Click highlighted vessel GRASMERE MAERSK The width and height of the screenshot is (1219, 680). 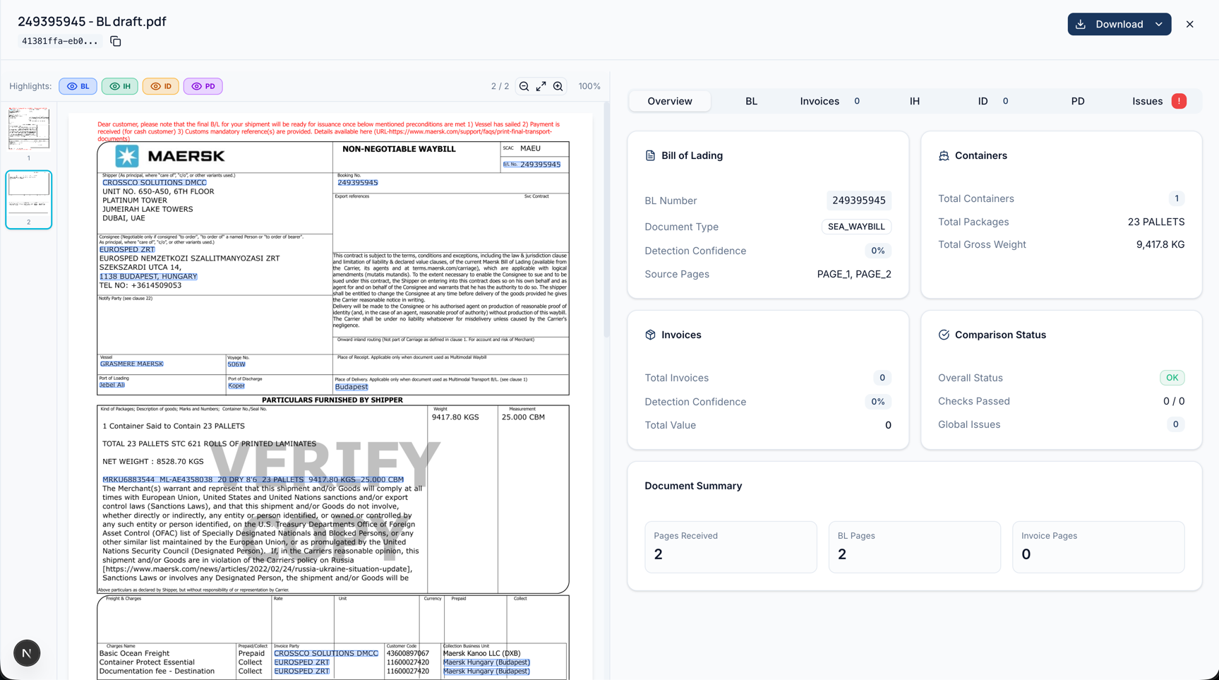(132, 364)
